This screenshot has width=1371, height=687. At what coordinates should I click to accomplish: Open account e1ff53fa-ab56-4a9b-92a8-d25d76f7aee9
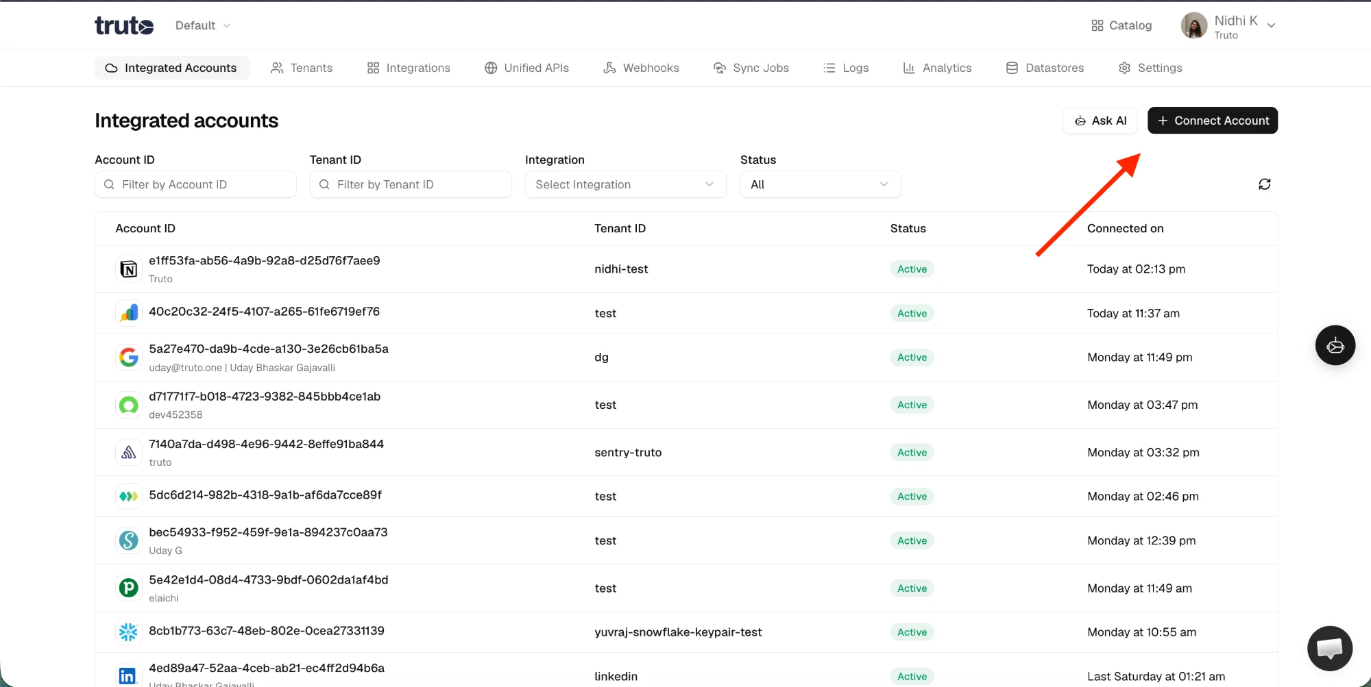[x=265, y=260]
